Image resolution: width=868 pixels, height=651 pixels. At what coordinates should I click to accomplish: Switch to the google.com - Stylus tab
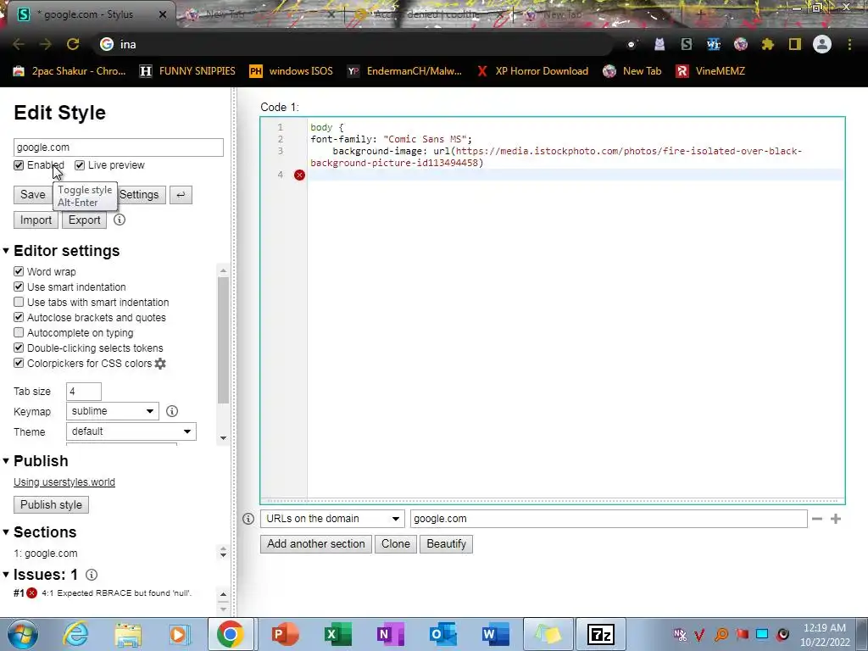[88, 14]
